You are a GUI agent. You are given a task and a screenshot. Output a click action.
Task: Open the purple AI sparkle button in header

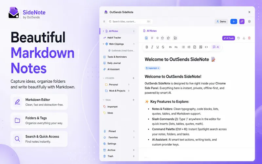coord(242,21)
